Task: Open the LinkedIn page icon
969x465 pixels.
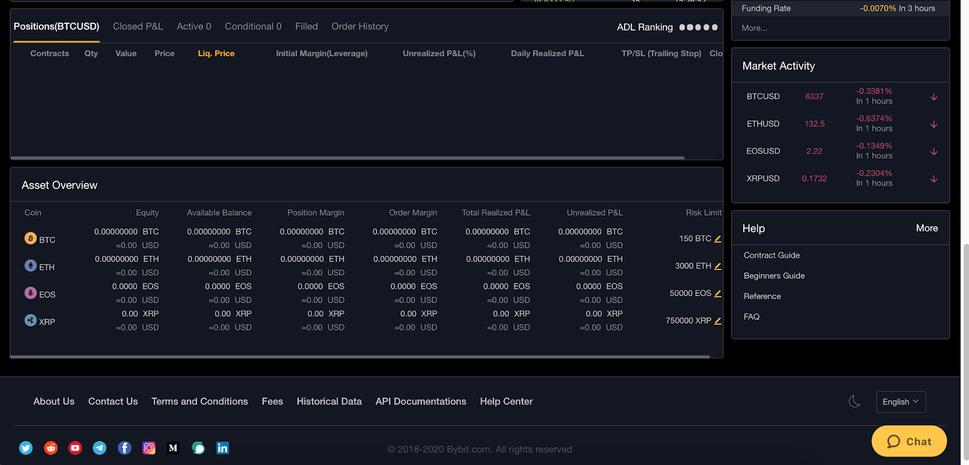Action: (223, 448)
